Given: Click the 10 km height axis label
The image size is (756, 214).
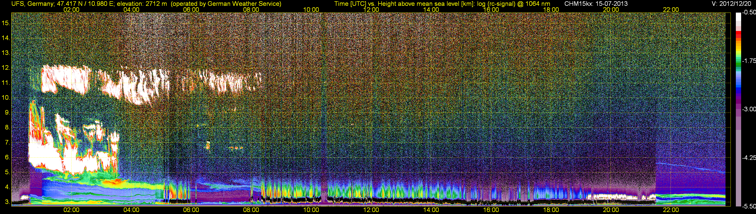Looking at the screenshot, I should pos(6,98).
